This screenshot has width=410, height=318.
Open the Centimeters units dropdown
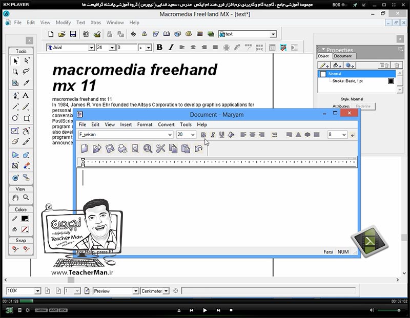pyautogui.click(x=166, y=291)
